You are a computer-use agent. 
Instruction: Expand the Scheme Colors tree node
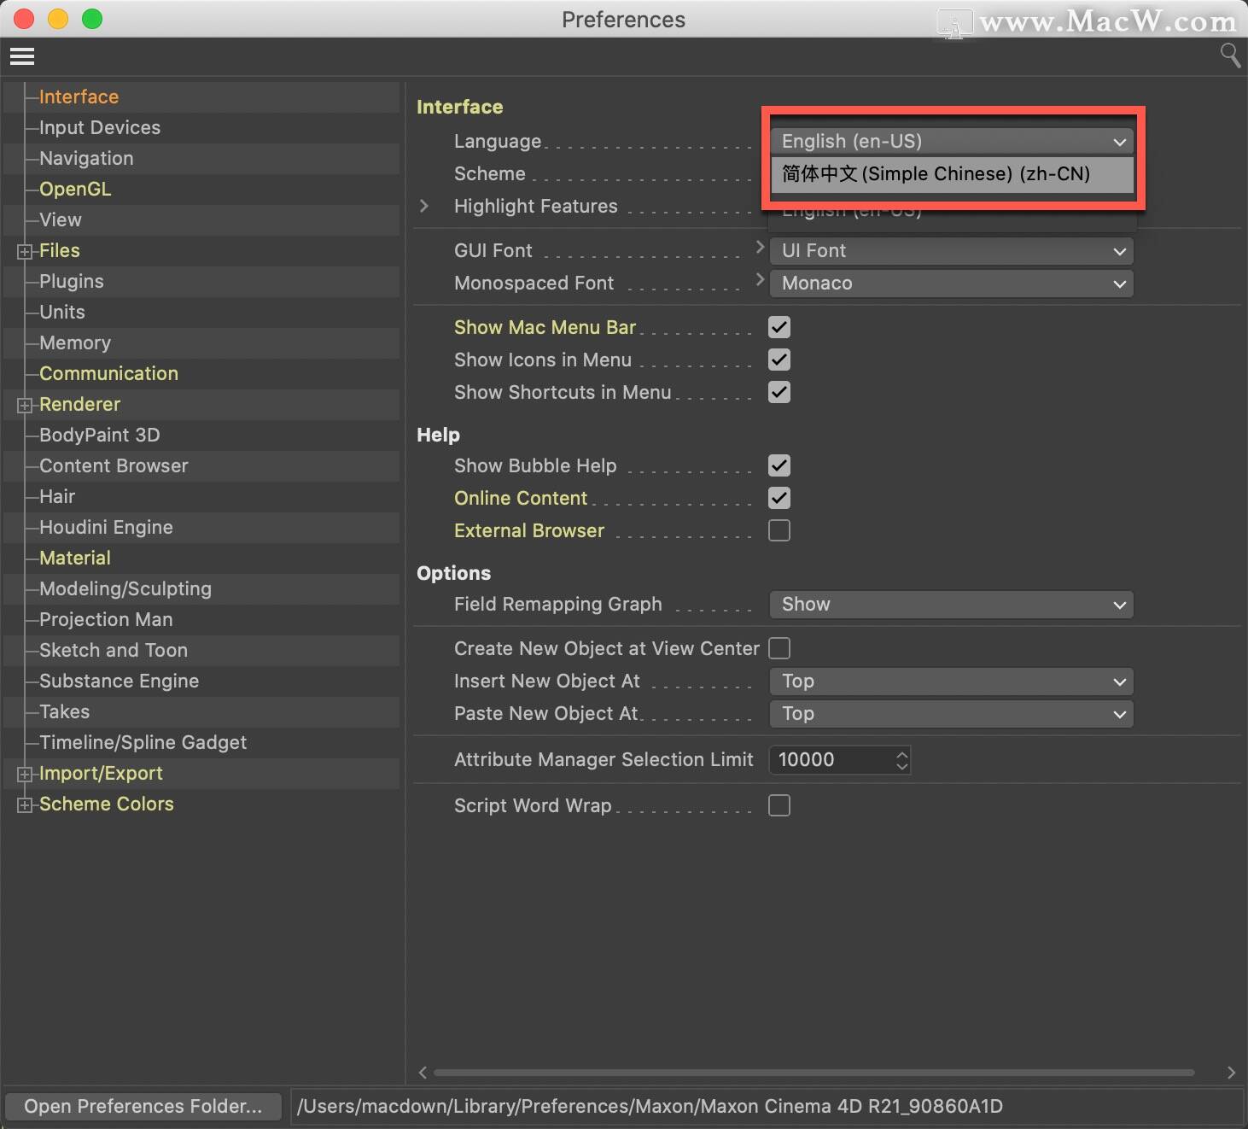tap(25, 804)
